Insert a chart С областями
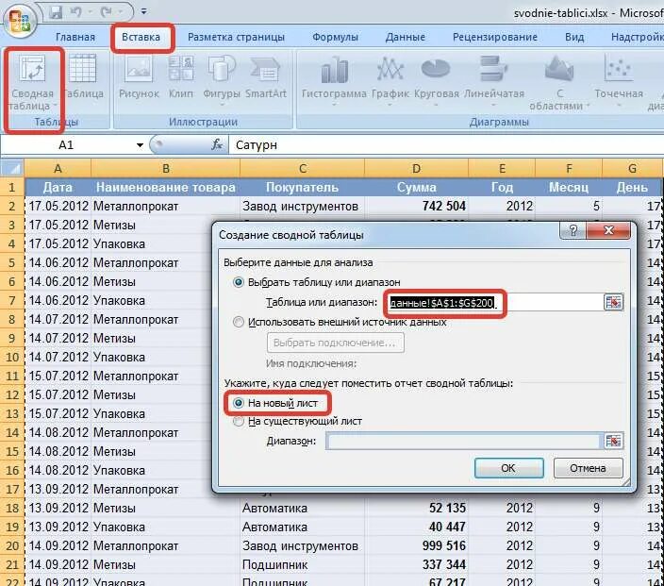Viewport: 664px width, 586px height. 559,83
